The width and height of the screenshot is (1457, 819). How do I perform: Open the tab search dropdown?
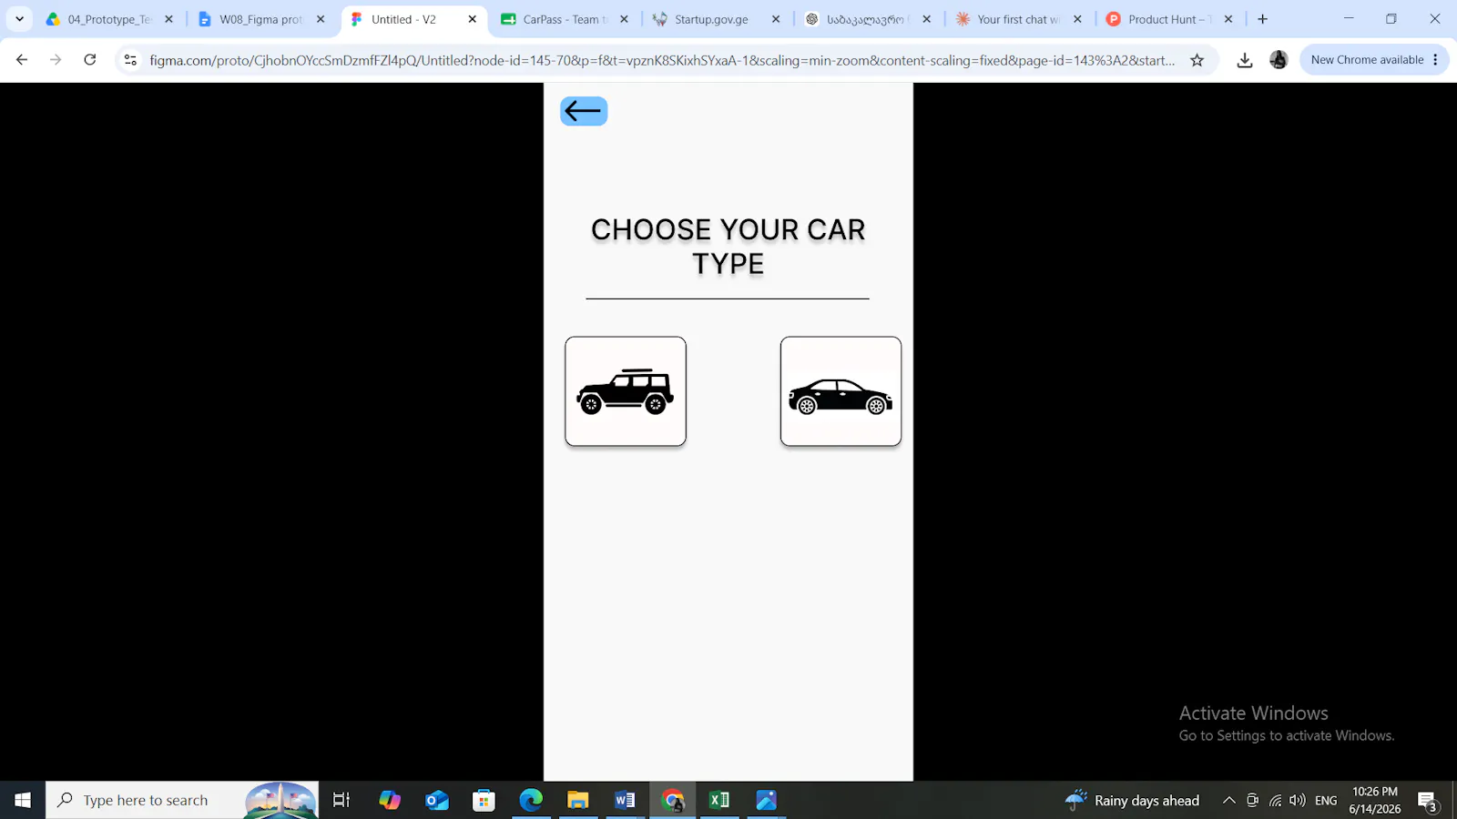tap(19, 19)
